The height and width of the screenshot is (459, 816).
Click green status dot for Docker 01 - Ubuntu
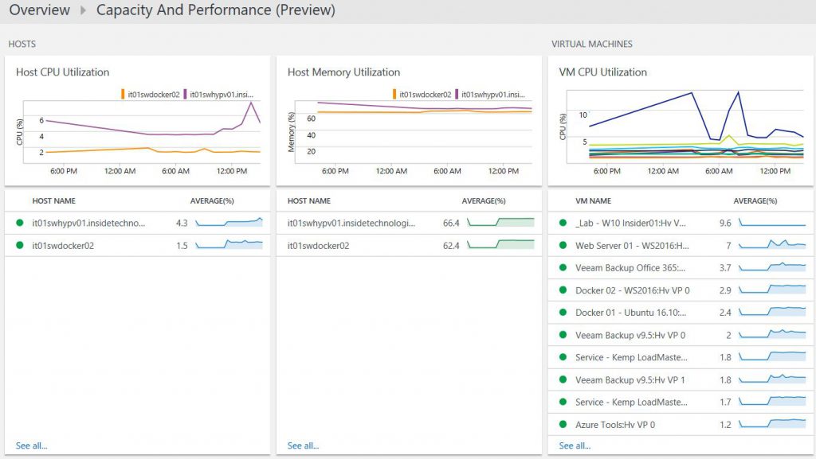563,313
